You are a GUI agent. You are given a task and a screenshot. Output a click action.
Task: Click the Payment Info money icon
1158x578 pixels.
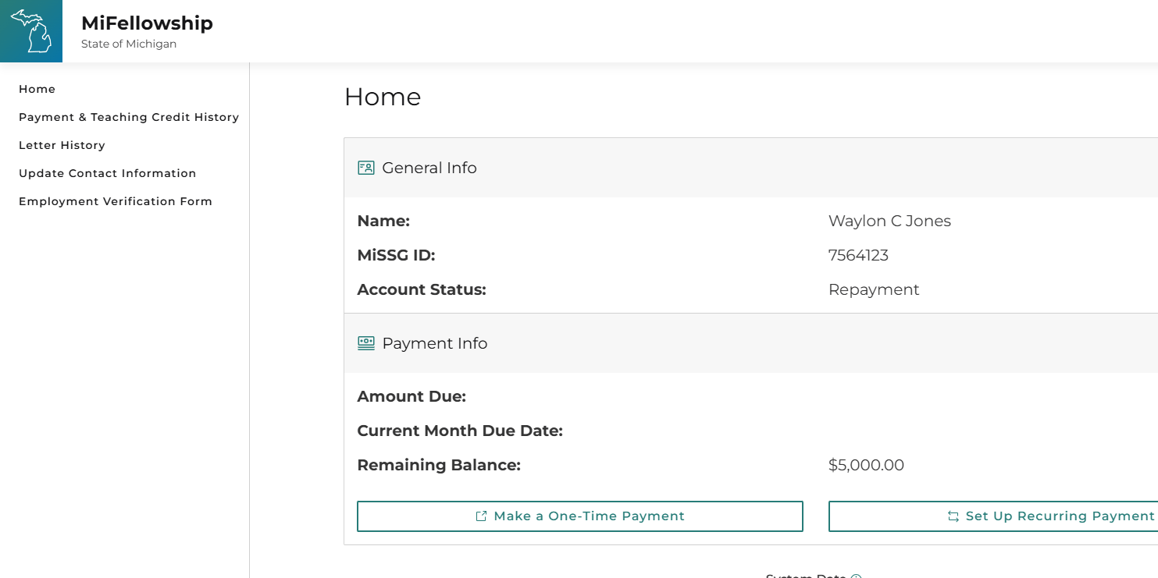coord(365,343)
